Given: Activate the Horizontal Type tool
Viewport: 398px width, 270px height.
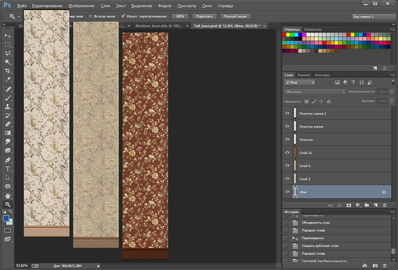Looking at the screenshot, I should [7, 169].
